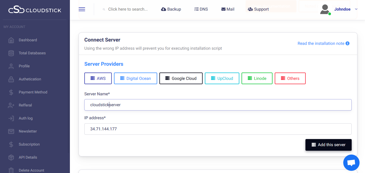
Task: Click the Newsletter envelope icon
Action: 11,131
